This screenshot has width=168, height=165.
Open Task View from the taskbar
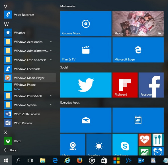30,160
